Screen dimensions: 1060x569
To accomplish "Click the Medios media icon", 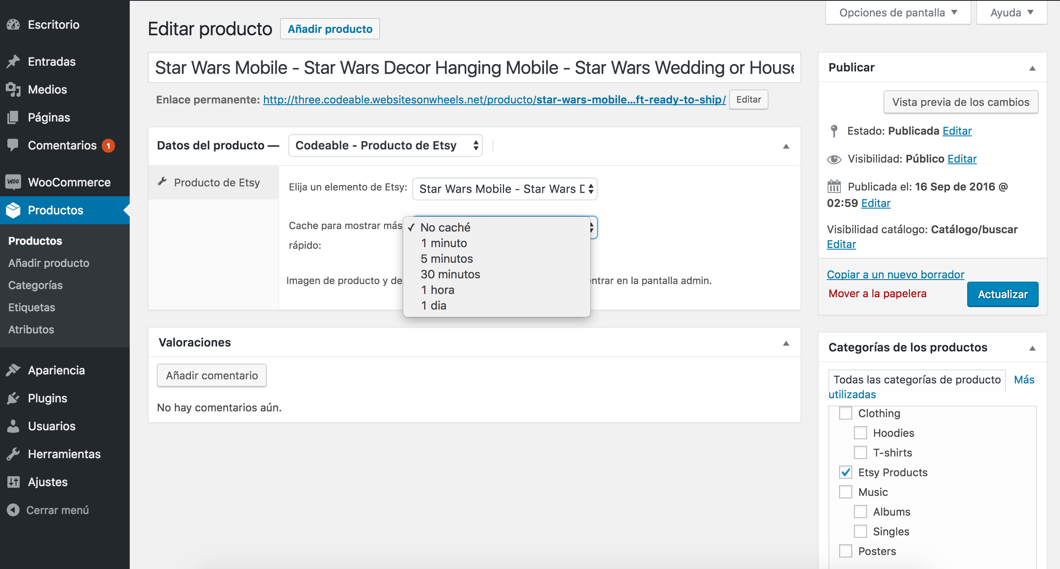I will pos(13,89).
